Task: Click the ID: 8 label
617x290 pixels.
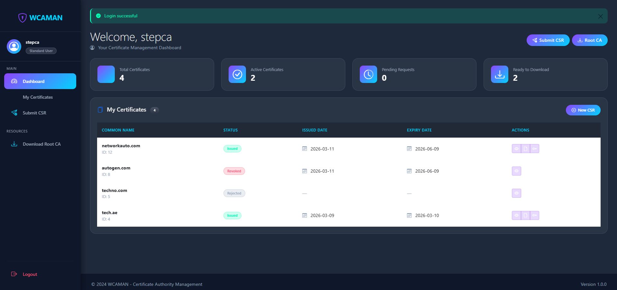Action: [106, 175]
